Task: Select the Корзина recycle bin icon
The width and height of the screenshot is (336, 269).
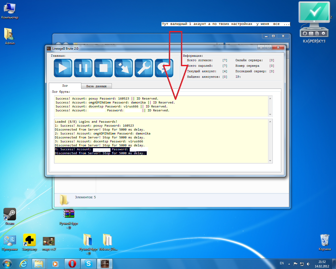Action: (325, 242)
